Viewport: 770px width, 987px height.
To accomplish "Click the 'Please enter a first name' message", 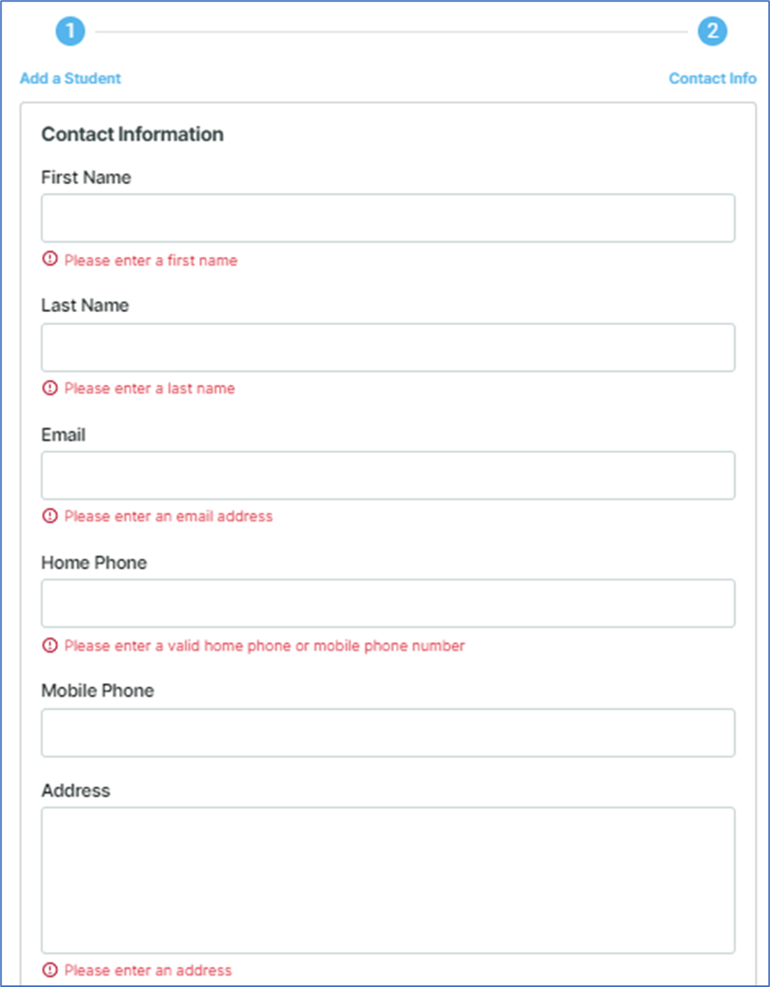I will 151,261.
